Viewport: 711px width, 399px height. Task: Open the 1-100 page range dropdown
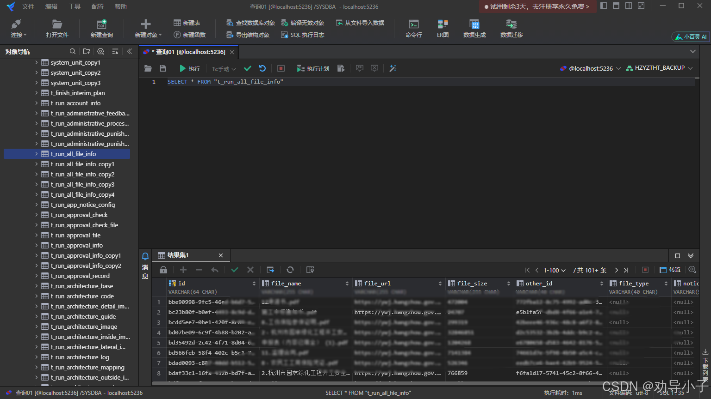click(555, 270)
